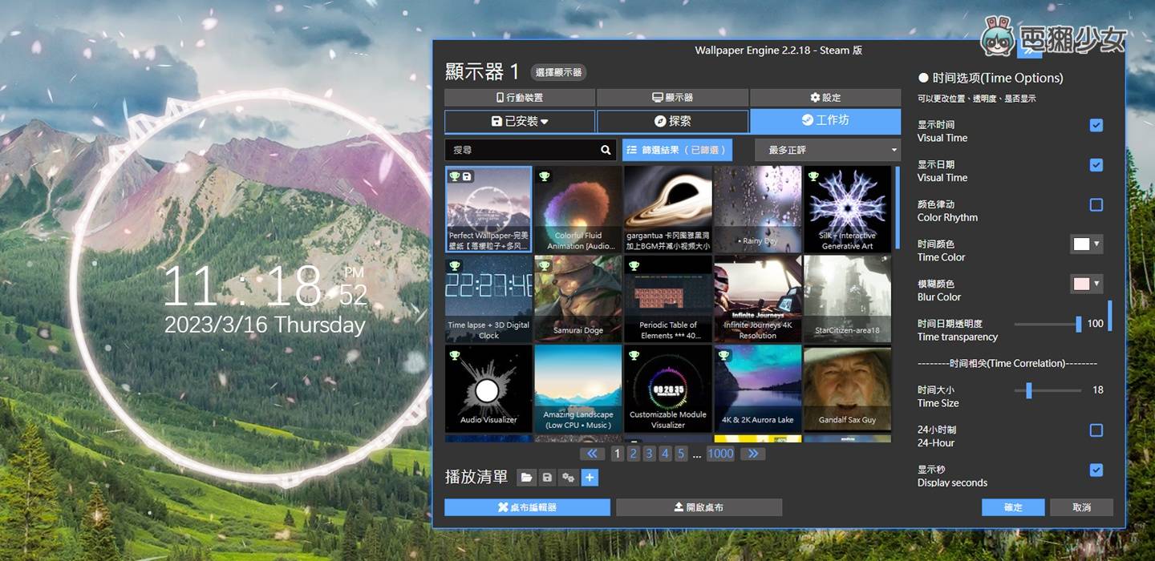Select the 行動裝置 mobile device tab
Viewport: 1155px width, 561px height.
pos(520,98)
